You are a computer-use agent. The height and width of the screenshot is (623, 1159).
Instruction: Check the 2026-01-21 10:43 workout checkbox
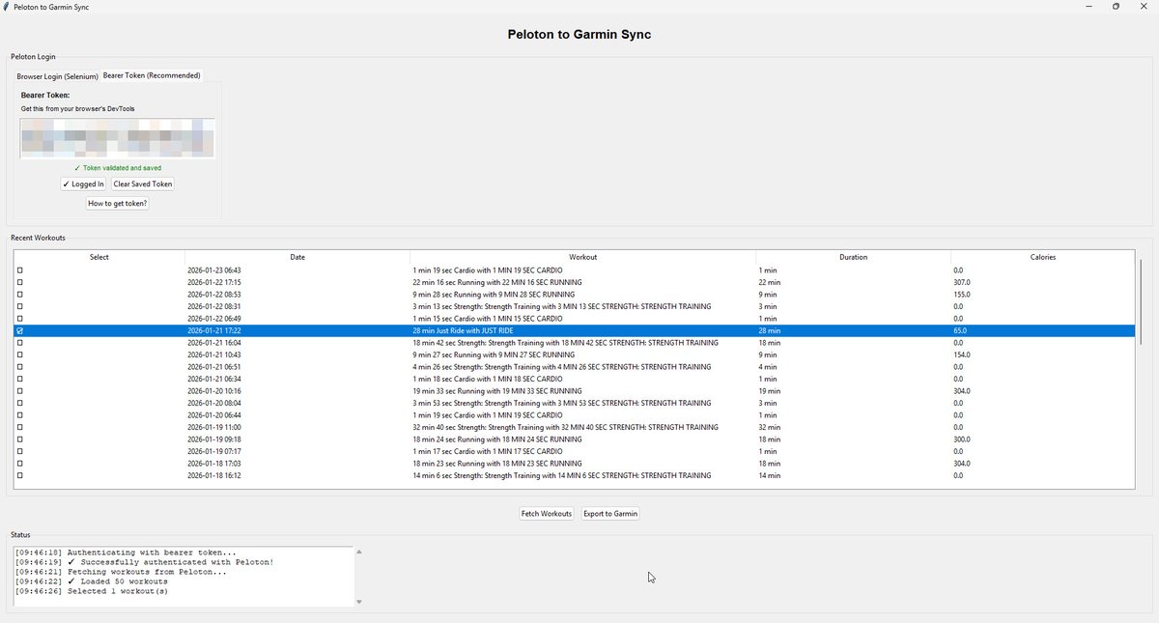[19, 354]
